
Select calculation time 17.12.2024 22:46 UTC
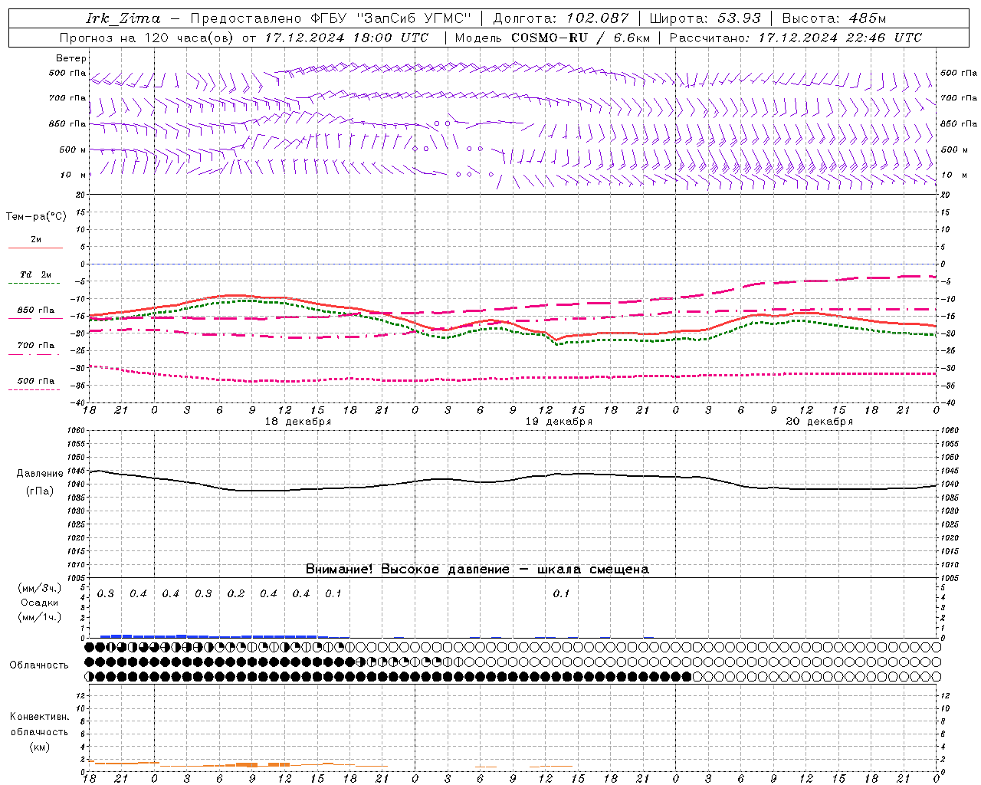[840, 38]
